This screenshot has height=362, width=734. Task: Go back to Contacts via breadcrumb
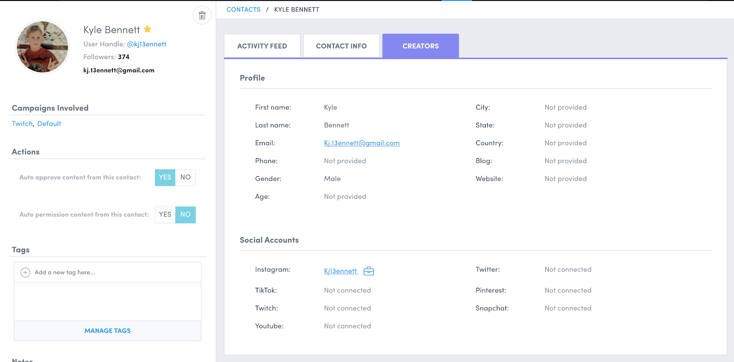tap(243, 10)
